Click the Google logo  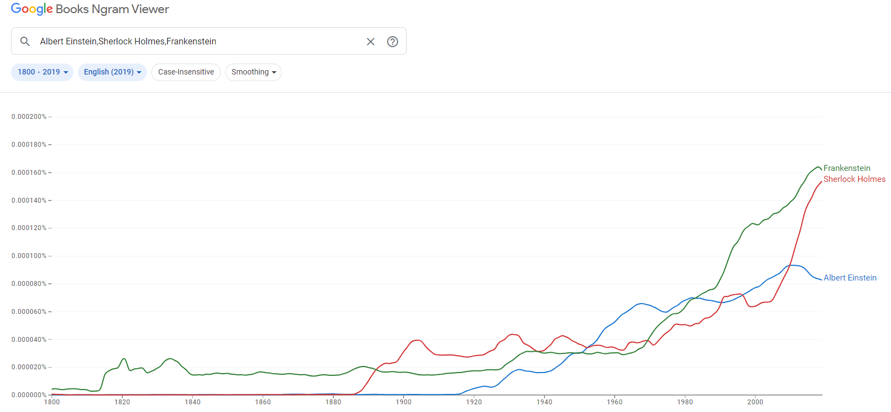(x=32, y=9)
